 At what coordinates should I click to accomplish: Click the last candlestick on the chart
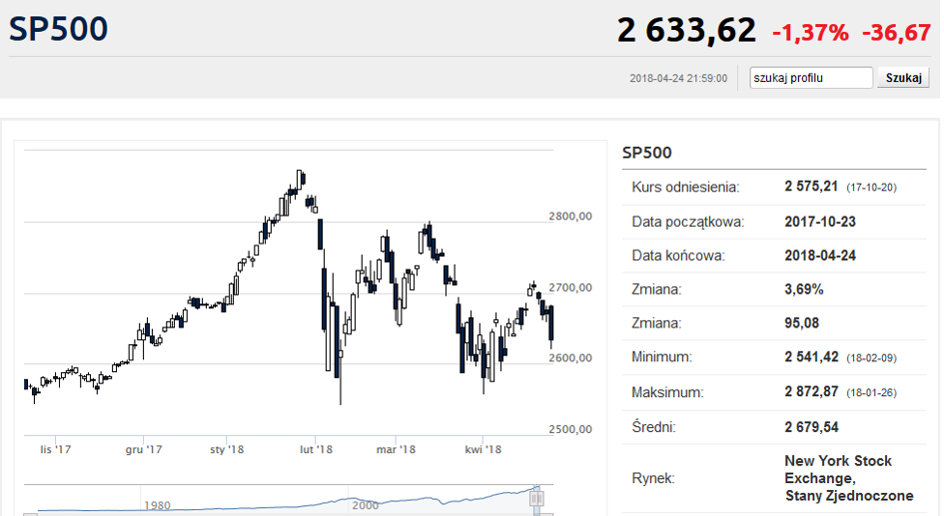pos(551,324)
